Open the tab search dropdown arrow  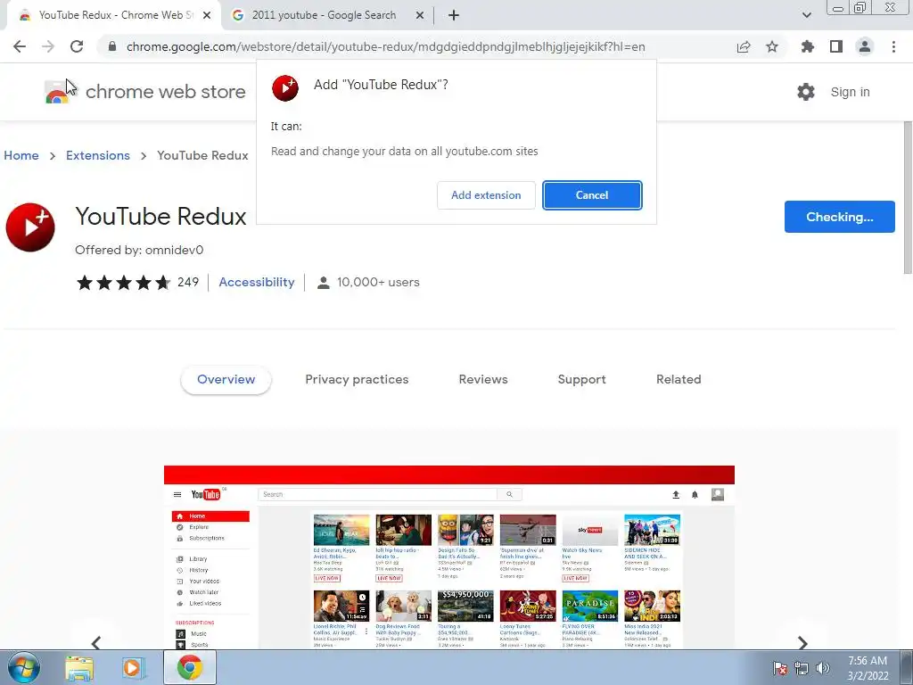point(806,15)
